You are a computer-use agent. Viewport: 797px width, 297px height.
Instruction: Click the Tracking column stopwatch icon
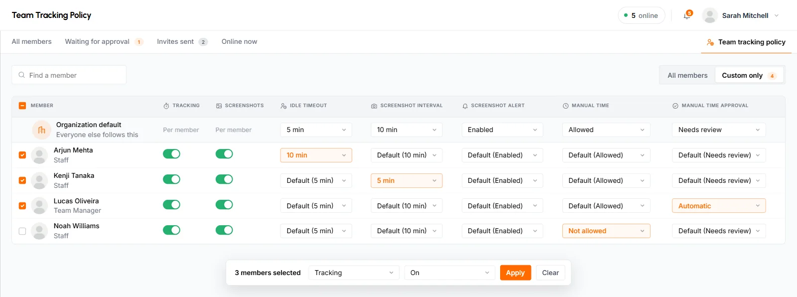(x=166, y=106)
